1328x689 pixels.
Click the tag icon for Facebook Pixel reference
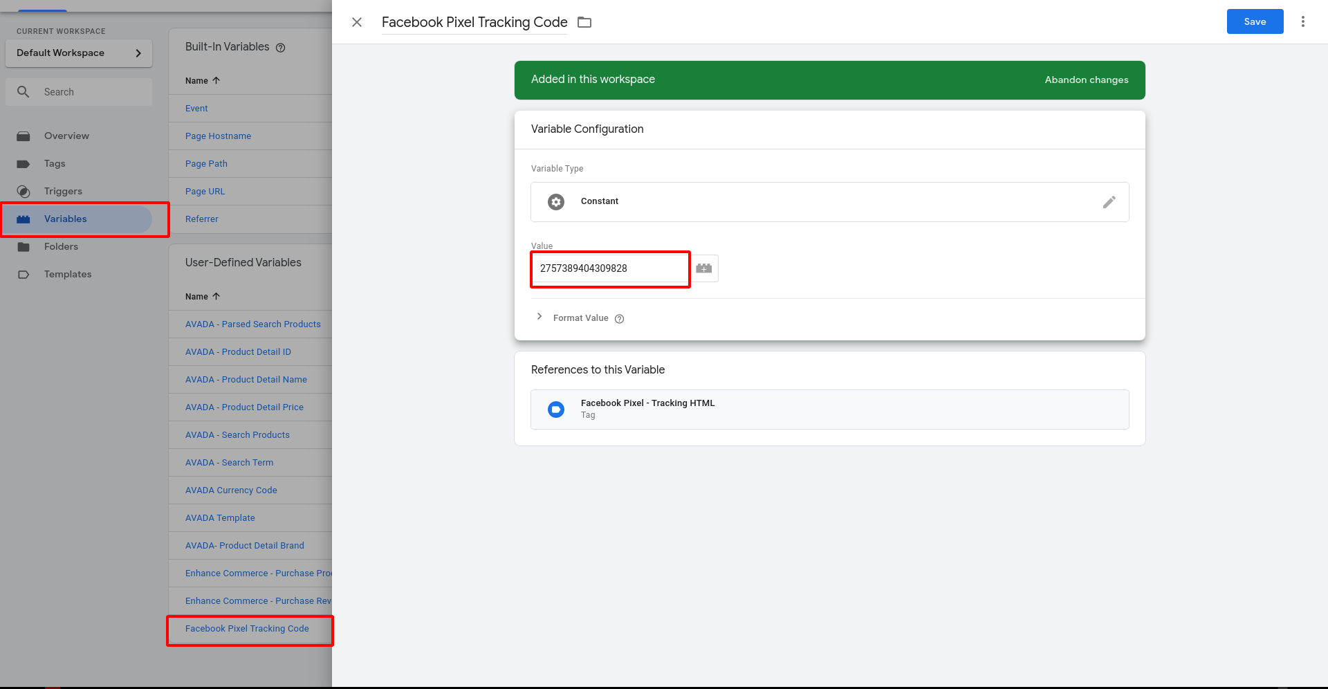[x=556, y=410]
